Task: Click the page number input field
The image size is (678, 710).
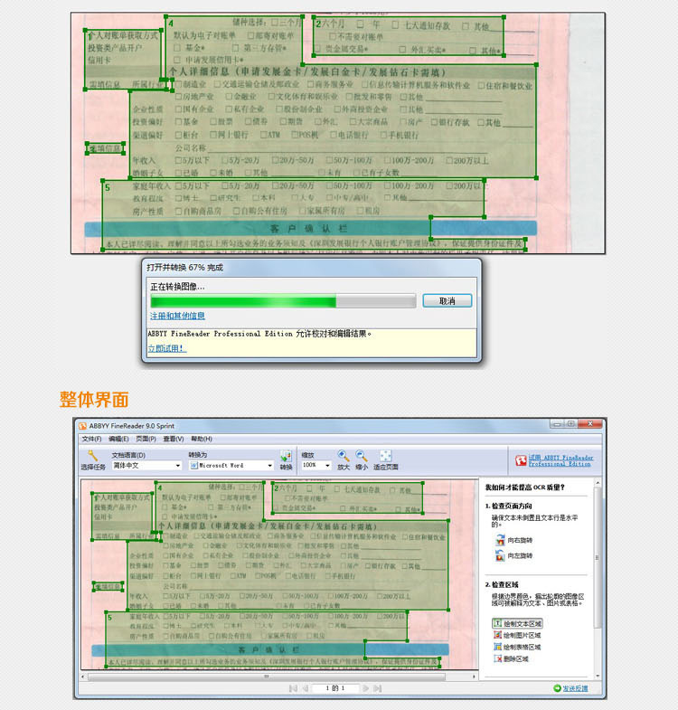Action: pyautogui.click(x=336, y=689)
